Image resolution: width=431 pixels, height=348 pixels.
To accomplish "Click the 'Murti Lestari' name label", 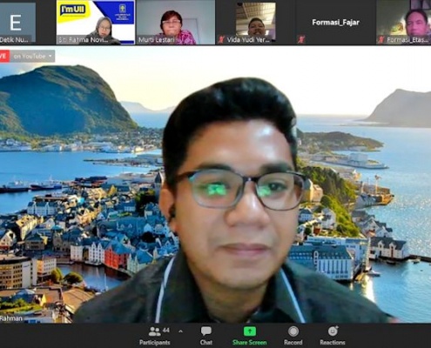I will click(157, 40).
